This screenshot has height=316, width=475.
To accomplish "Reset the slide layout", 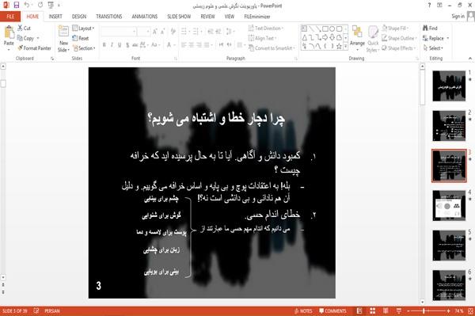I will tap(81, 38).
